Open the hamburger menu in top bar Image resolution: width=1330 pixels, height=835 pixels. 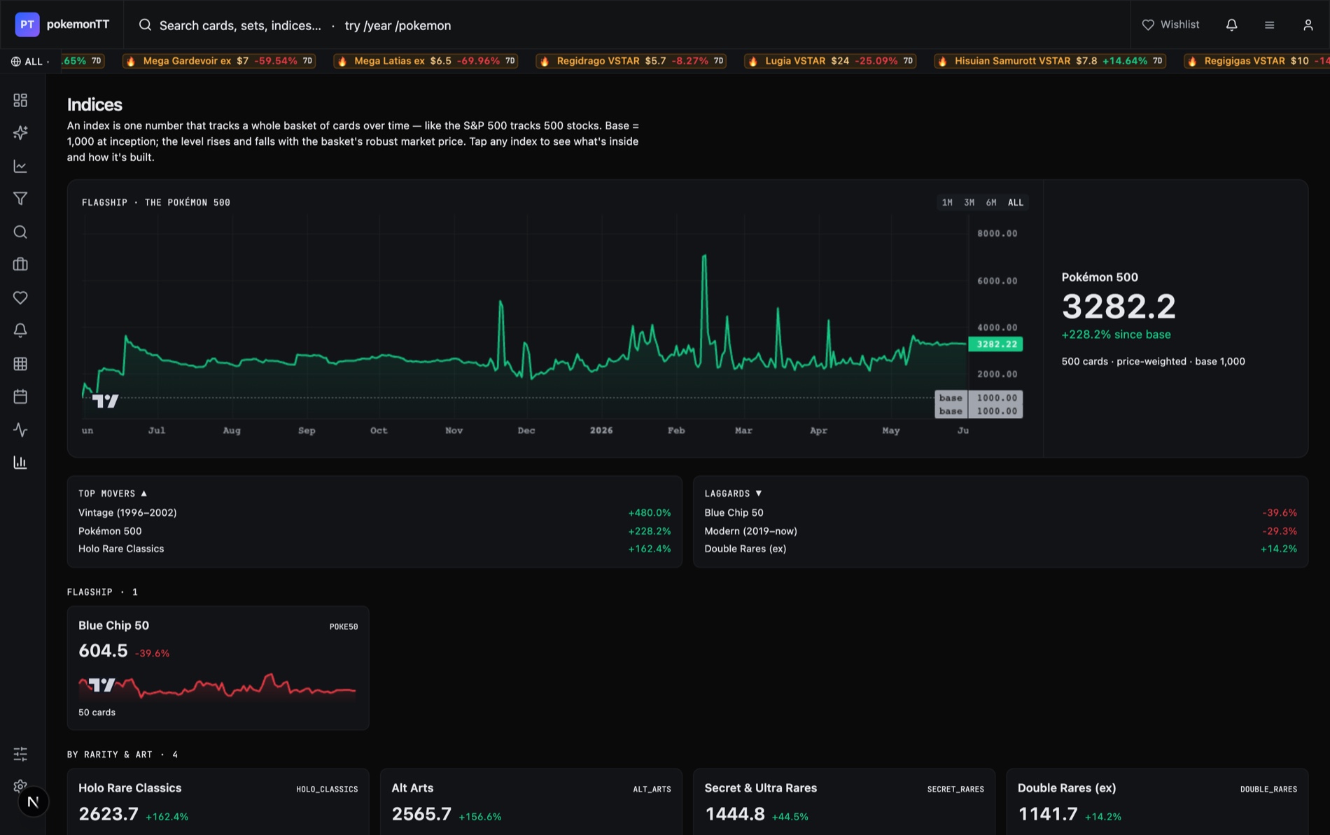[1269, 25]
